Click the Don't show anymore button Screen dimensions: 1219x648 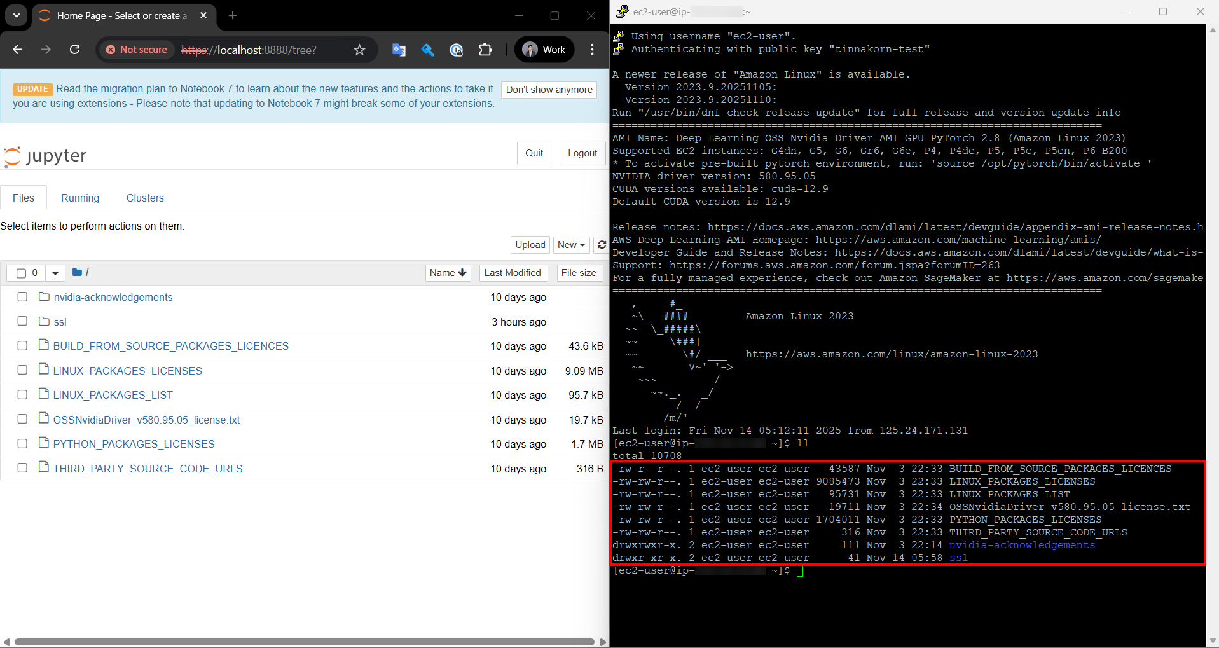[x=549, y=90]
